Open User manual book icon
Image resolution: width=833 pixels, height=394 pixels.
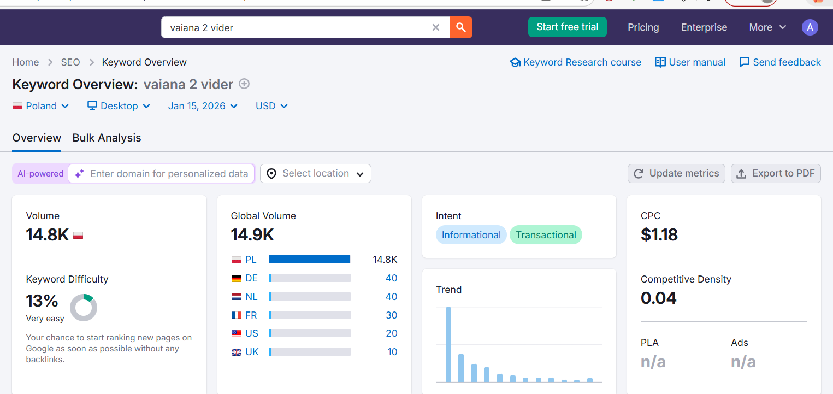pos(660,62)
